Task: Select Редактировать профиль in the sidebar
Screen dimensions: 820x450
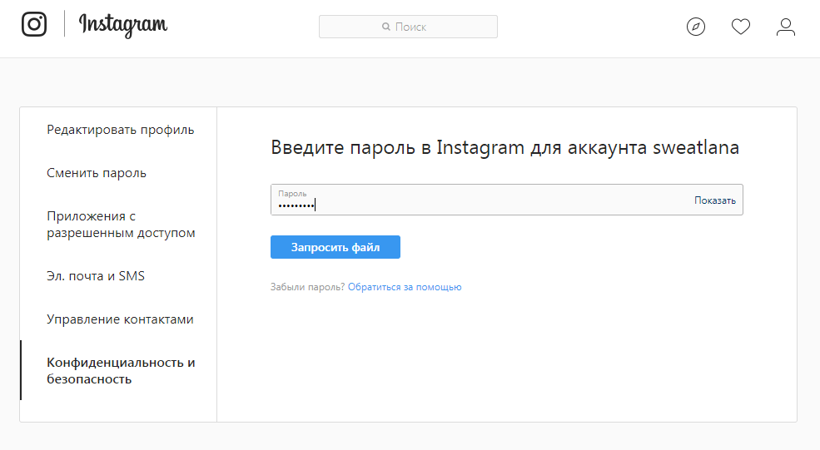Action: pos(121,130)
